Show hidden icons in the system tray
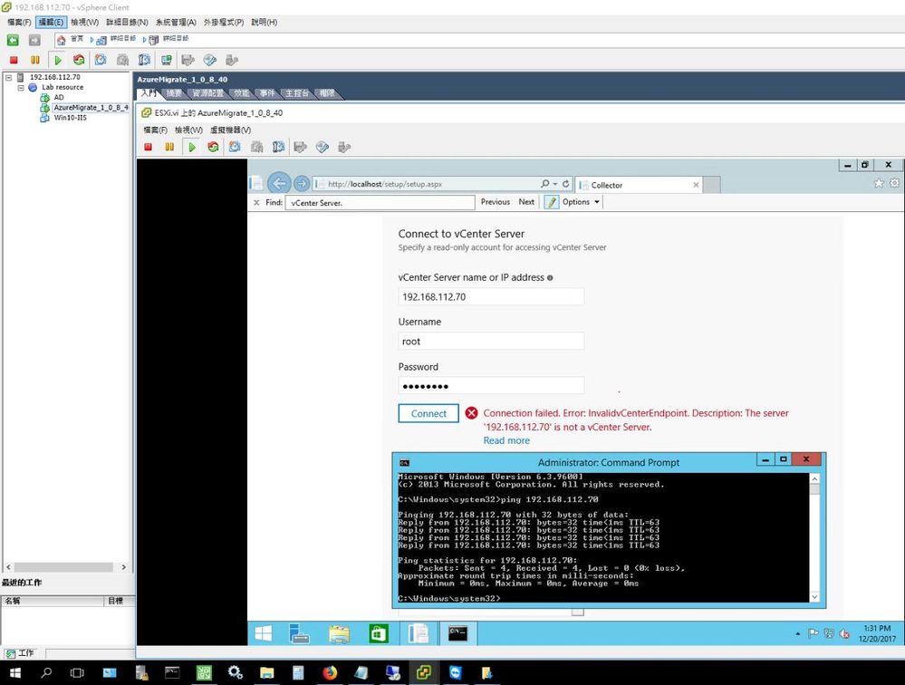The width and height of the screenshot is (905, 685). 796,633
